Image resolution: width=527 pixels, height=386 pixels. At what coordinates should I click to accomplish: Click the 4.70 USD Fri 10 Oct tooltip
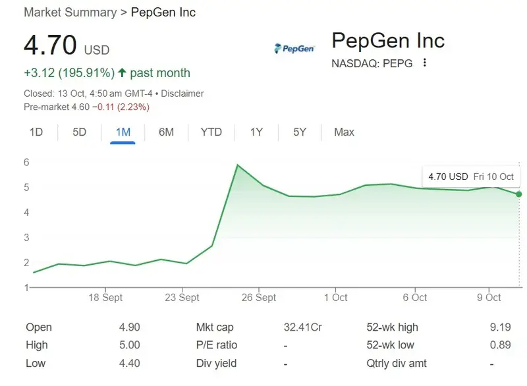[471, 177]
